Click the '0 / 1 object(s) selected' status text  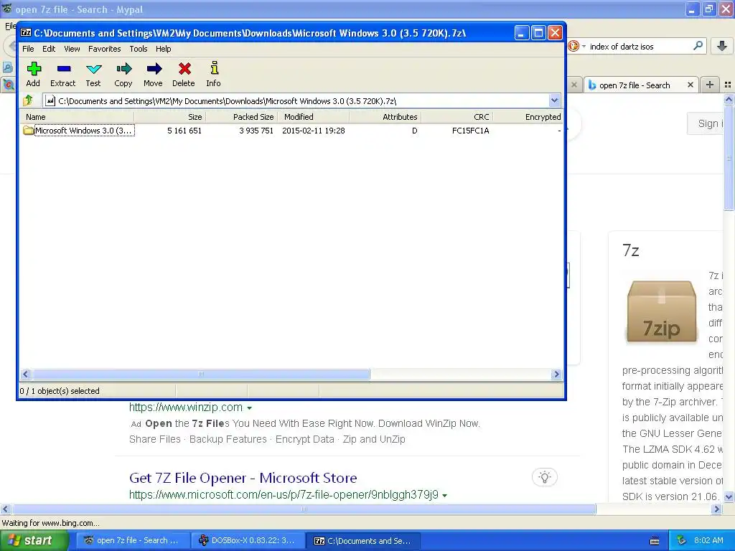click(60, 391)
